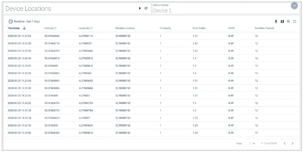303x152 pixels.
Task: Open table search with magnifier icon
Action: click(x=288, y=22)
